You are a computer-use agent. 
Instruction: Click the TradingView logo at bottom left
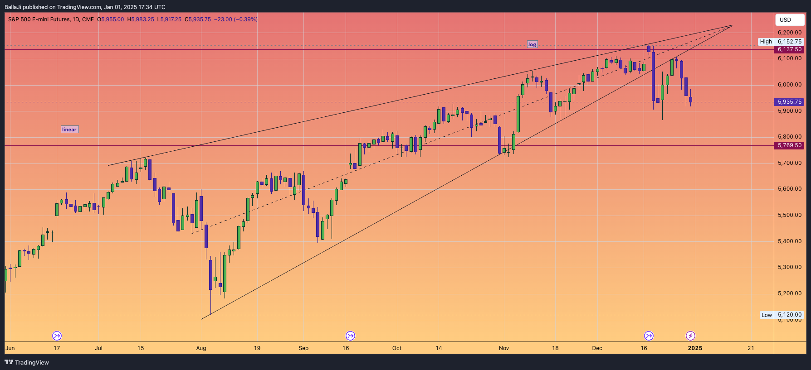tap(27, 362)
